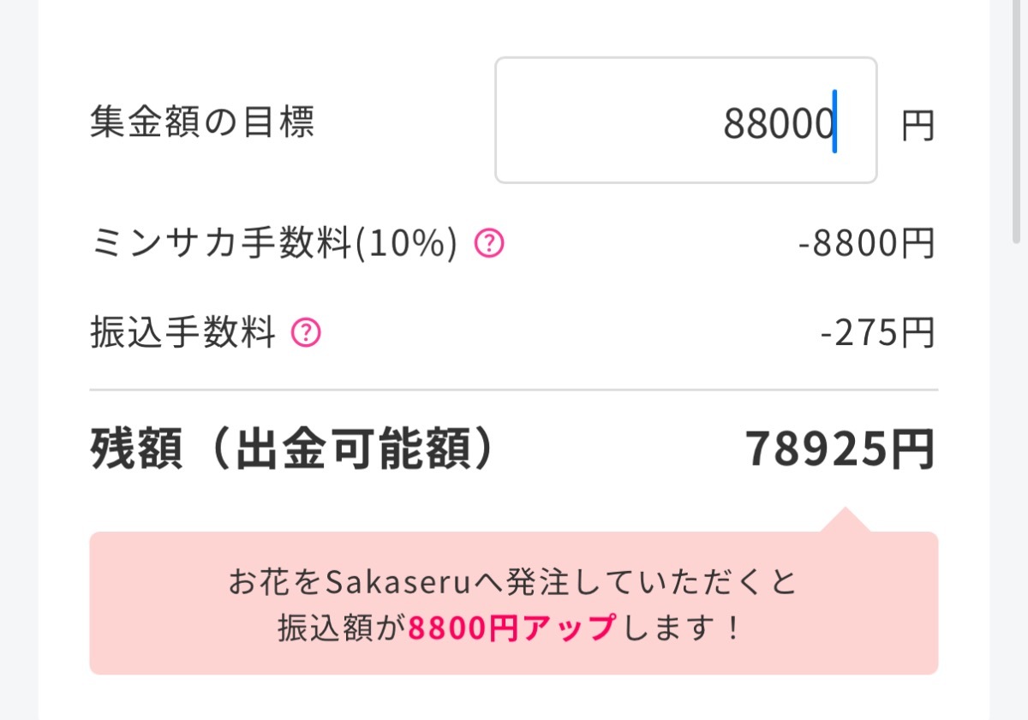Click the -275円 transfer fee amount
Screen dimensions: 1028x720
pos(876,332)
